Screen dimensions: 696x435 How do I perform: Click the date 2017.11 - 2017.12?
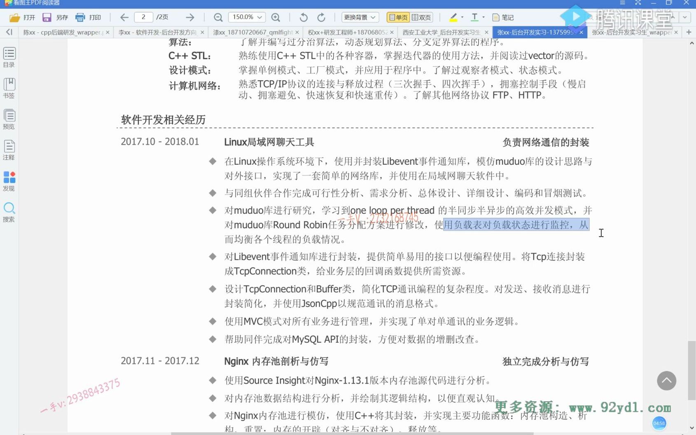coord(160,361)
